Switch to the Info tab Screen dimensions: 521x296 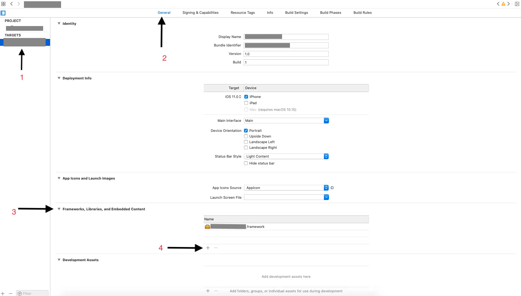270,13
